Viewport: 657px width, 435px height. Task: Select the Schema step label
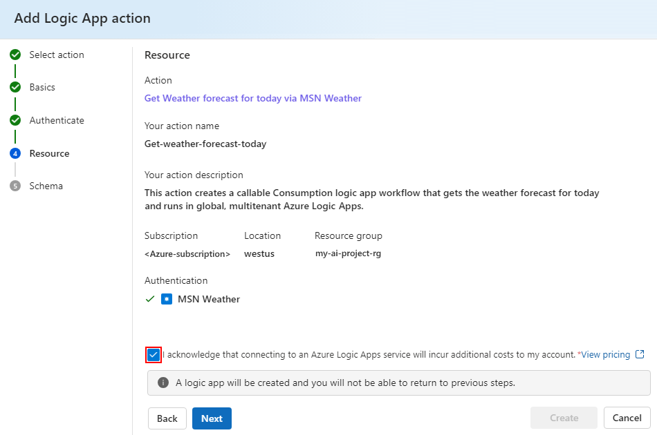point(46,186)
